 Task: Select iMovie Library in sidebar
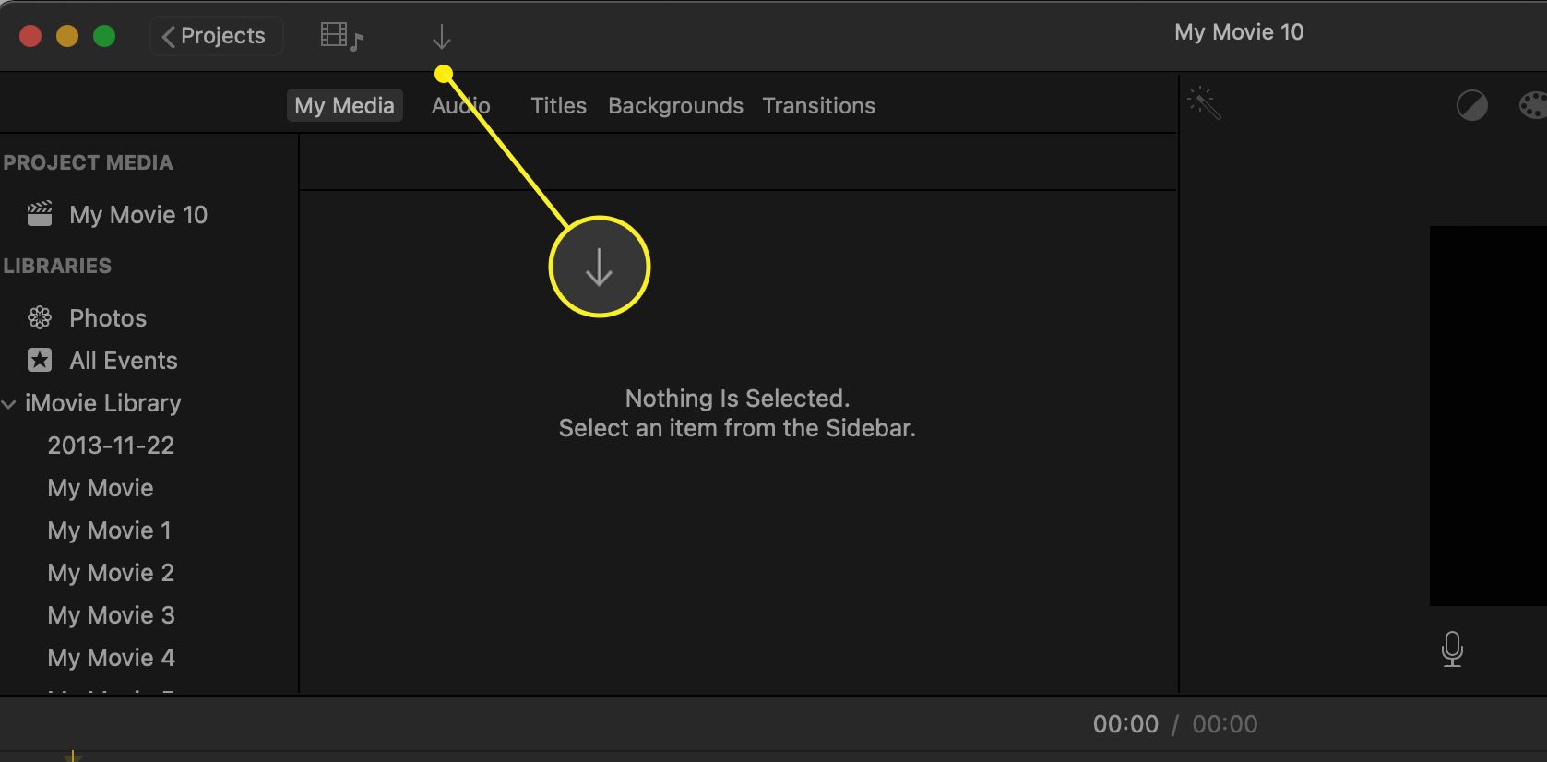tap(103, 403)
